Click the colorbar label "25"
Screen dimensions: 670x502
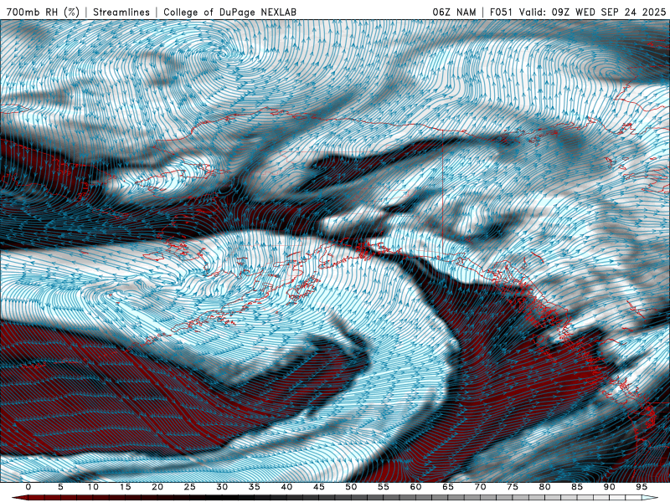click(x=190, y=487)
